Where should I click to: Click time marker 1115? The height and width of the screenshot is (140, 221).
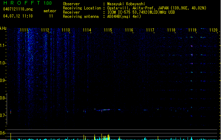pos(108,30)
